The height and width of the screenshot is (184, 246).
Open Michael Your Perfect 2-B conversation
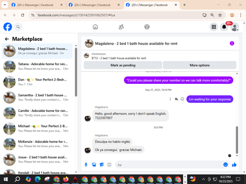point(37,129)
